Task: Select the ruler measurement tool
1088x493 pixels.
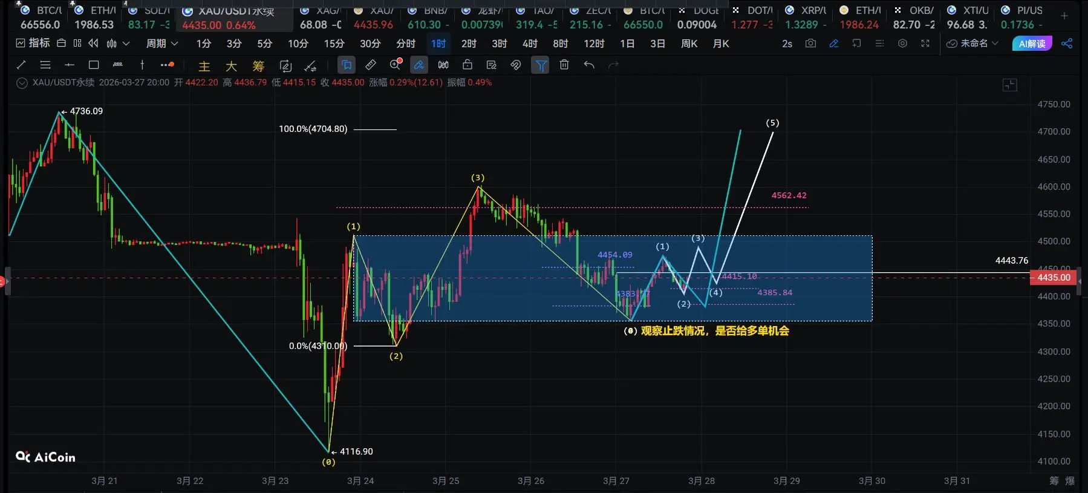Action: click(x=371, y=65)
